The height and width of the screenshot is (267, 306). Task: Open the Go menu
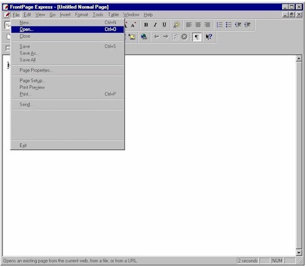52,15
